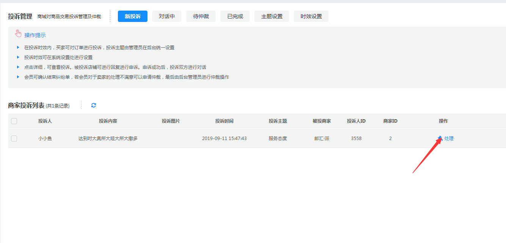Open the 主题设置 tab

pos(271,16)
